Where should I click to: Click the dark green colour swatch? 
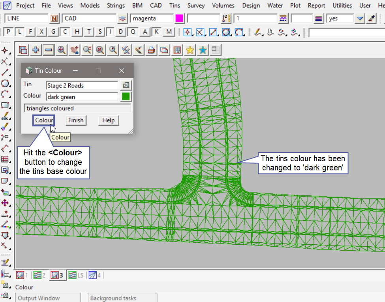126,97
